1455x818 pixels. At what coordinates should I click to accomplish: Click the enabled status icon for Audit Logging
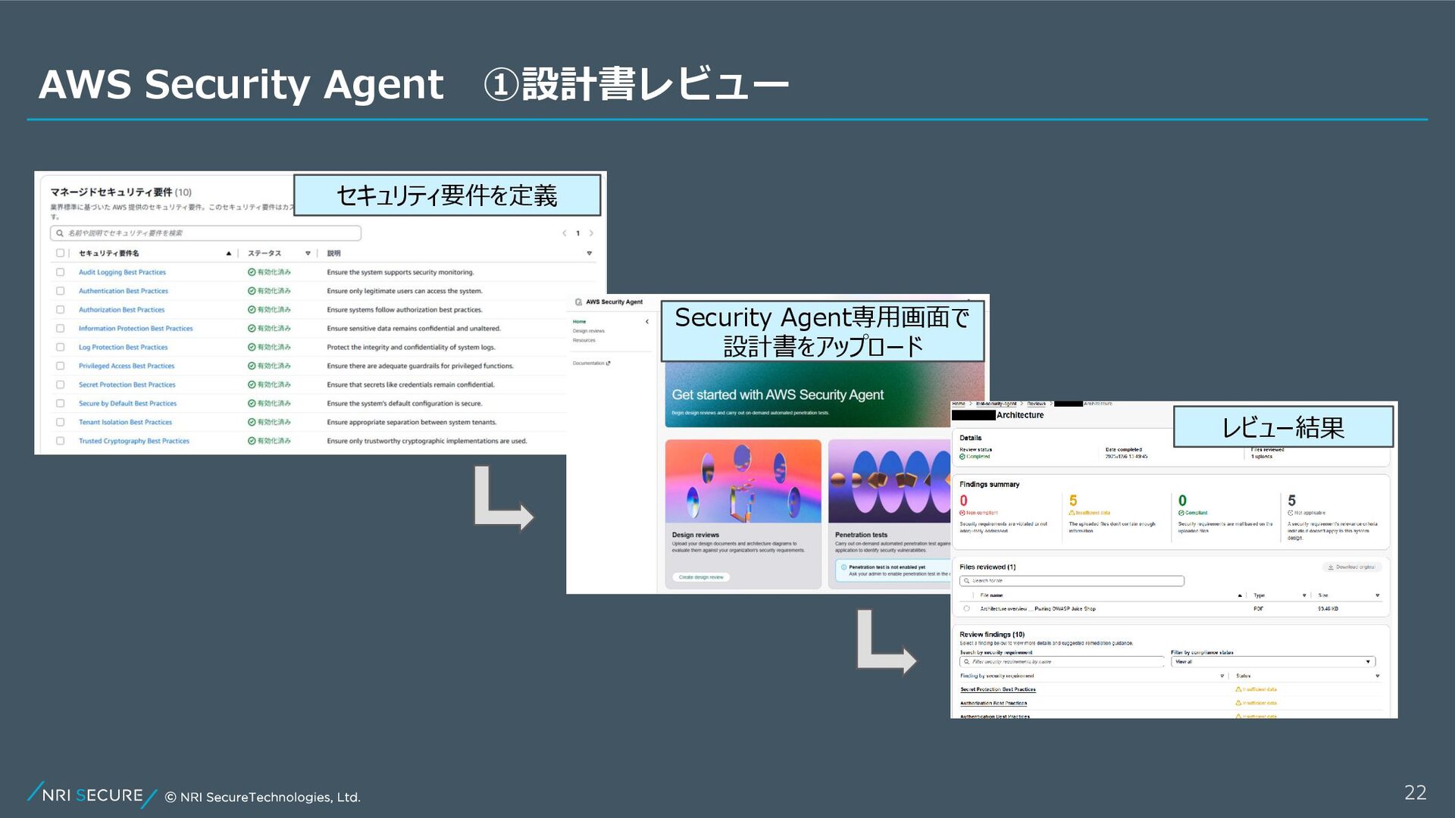[x=252, y=272]
